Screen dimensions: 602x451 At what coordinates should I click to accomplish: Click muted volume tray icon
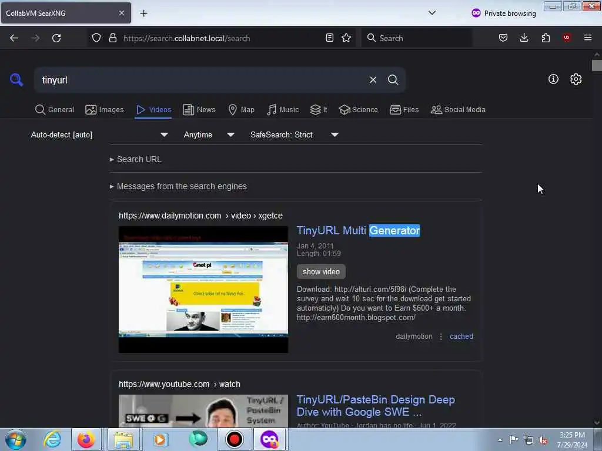coord(543,440)
